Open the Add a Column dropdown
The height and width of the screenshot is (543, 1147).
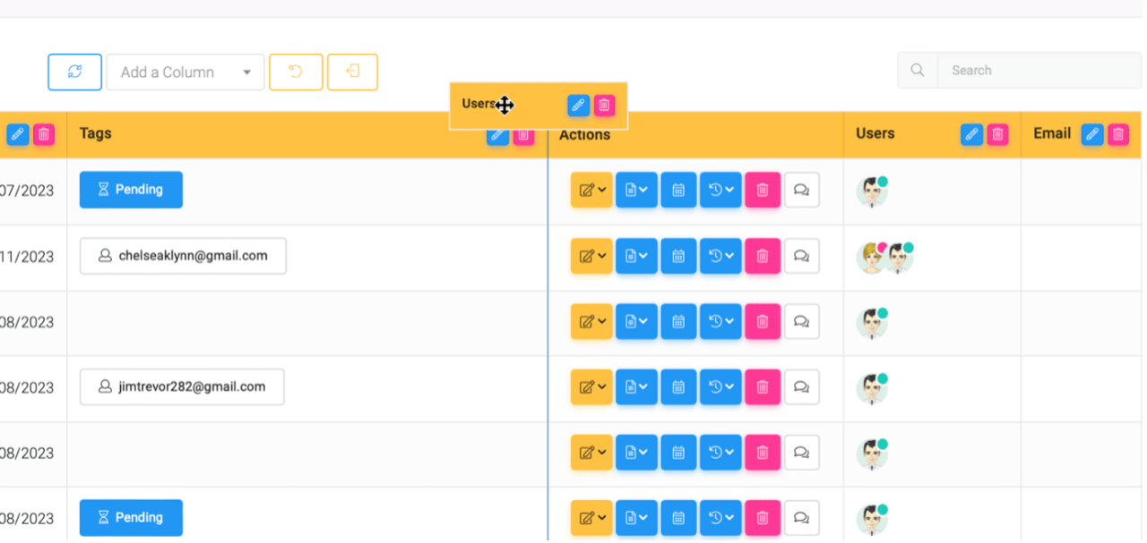[185, 72]
